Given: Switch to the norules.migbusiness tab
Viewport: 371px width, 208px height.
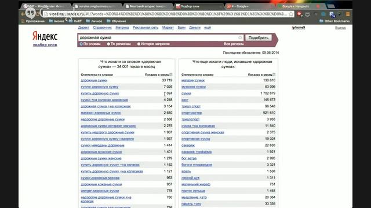Looking at the screenshot, I should [97, 6].
